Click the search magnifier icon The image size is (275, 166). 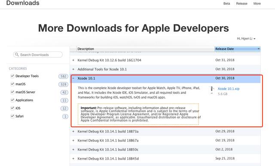point(17,54)
